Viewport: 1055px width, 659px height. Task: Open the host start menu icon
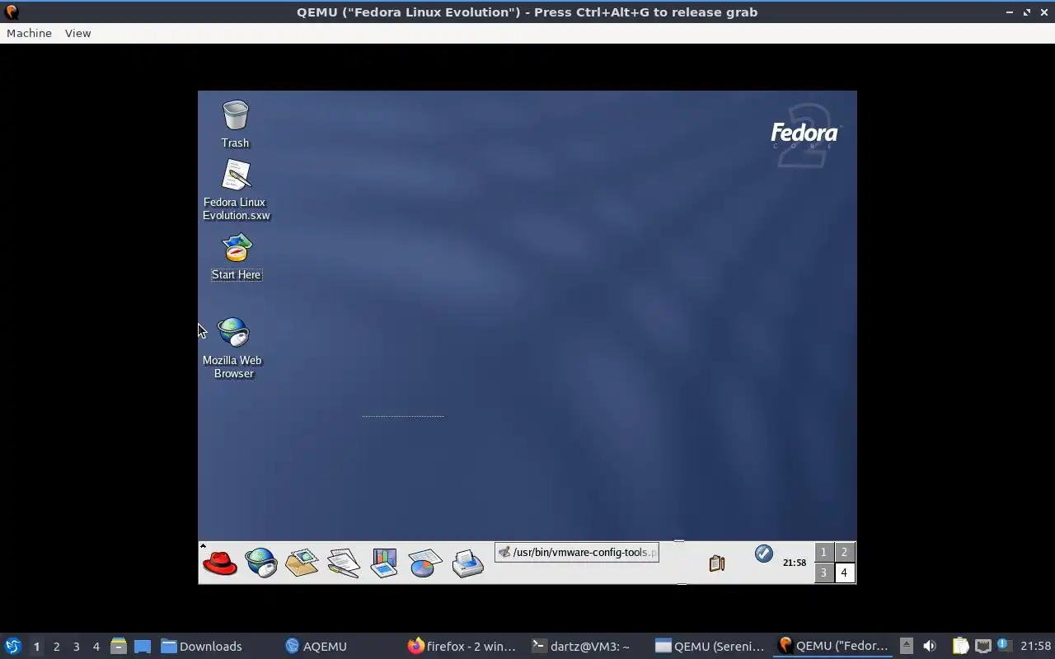click(13, 646)
